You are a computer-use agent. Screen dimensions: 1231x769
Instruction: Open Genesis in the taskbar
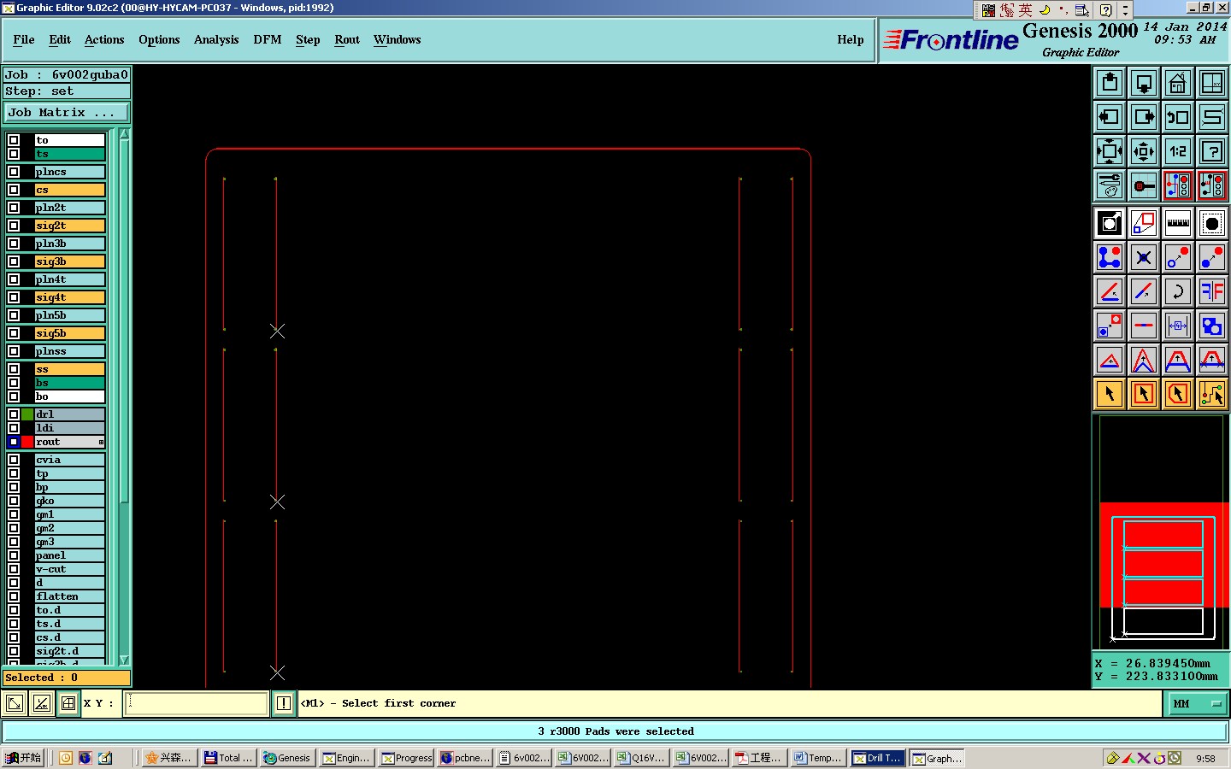[286, 758]
